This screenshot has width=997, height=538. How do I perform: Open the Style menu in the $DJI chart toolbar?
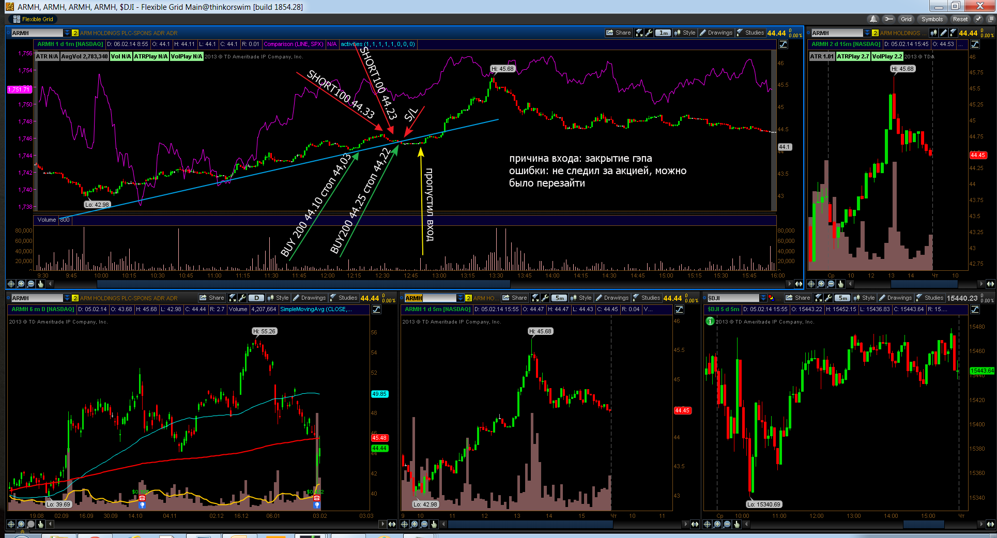click(864, 298)
